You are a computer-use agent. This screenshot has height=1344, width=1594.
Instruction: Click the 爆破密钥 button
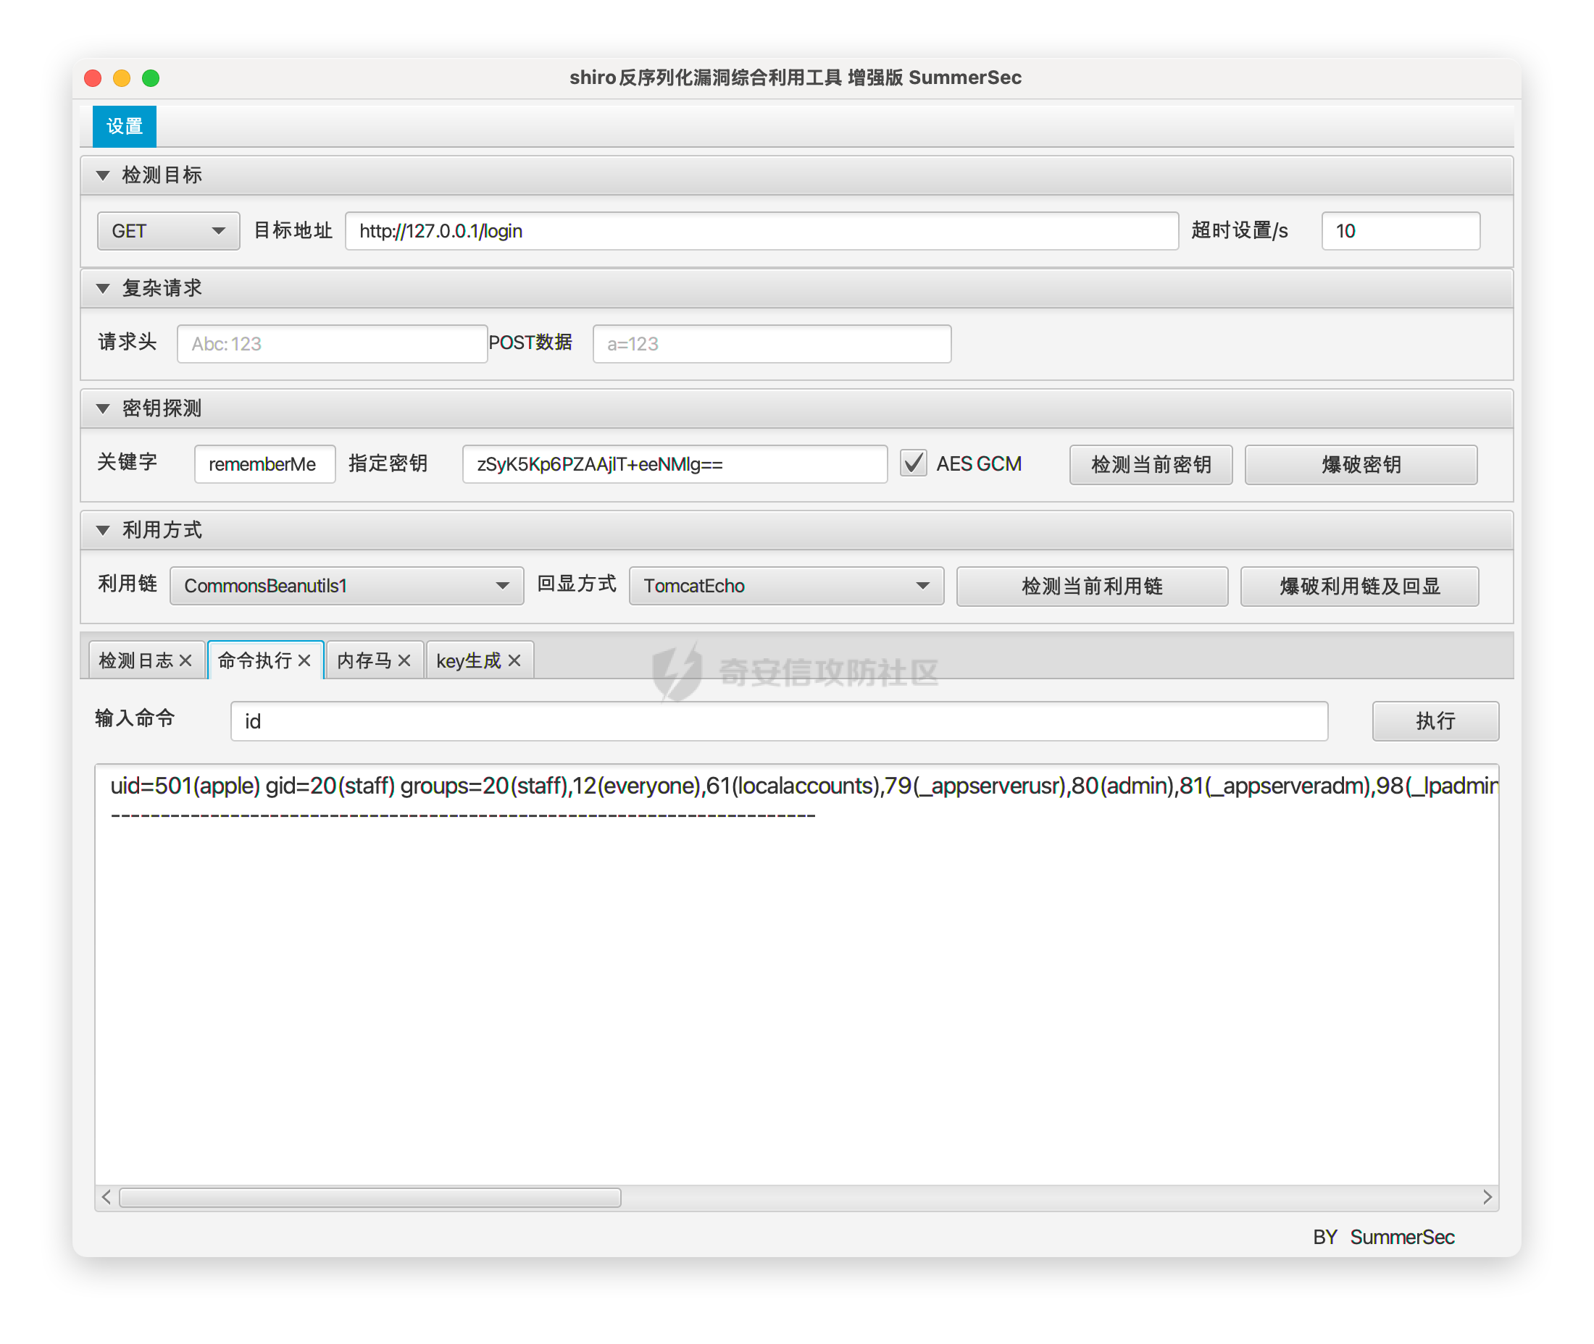pyautogui.click(x=1360, y=464)
